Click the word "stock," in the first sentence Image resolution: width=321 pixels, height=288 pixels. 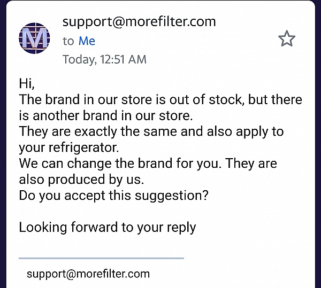click(226, 99)
